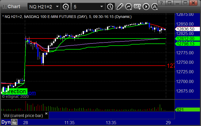Screen dimensions: 201x126
Task: Minimize the chart window
Action: coord(177,3)
